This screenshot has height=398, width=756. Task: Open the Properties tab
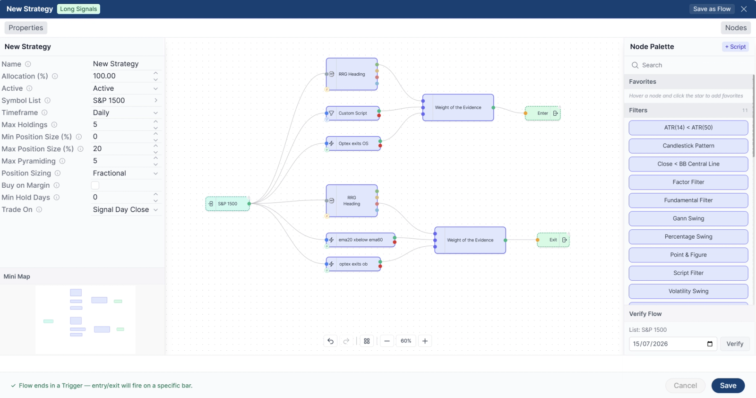click(x=26, y=28)
